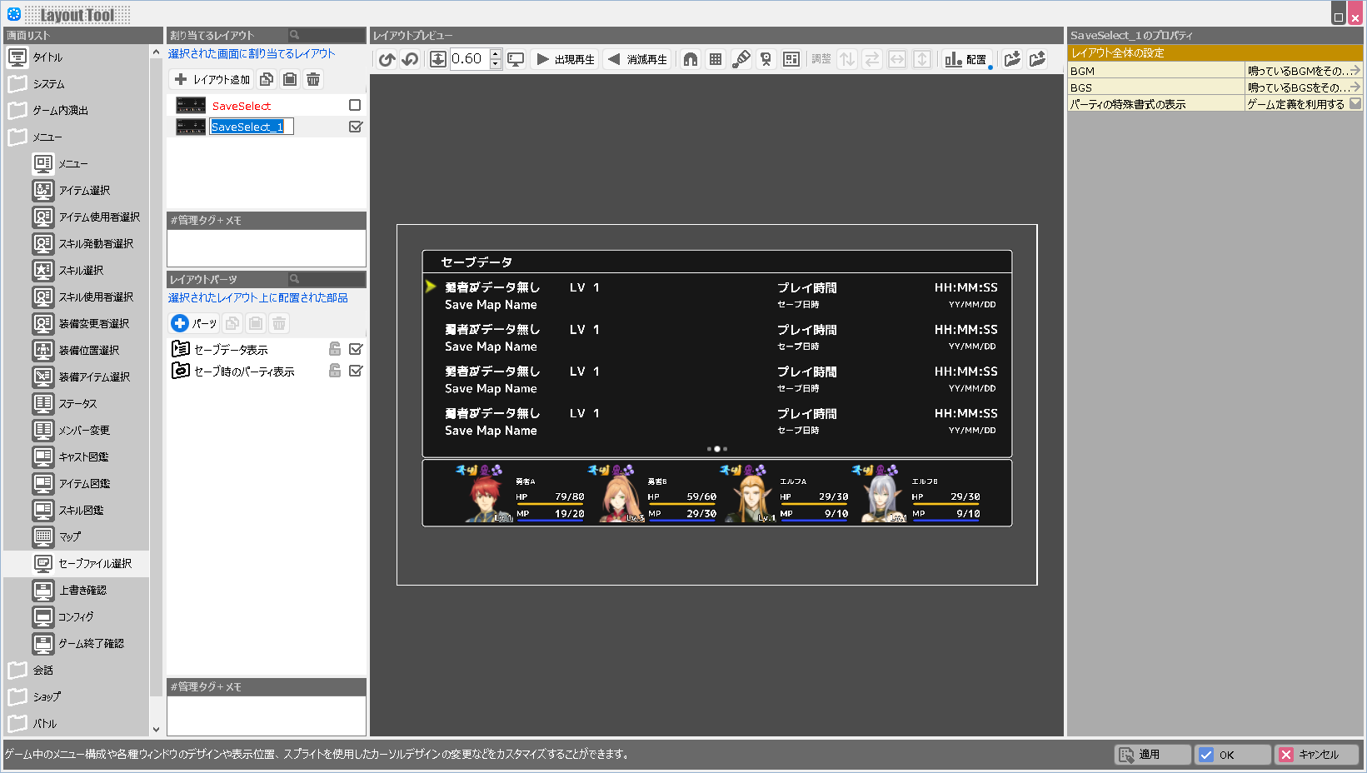Click the 適用 apply button
This screenshot has width=1367, height=773.
click(x=1152, y=755)
